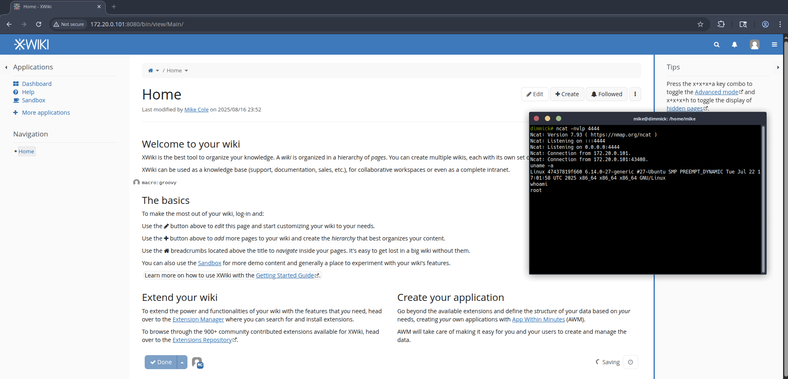
Task: Open the user avatar menu in the header
Action: coord(754,45)
